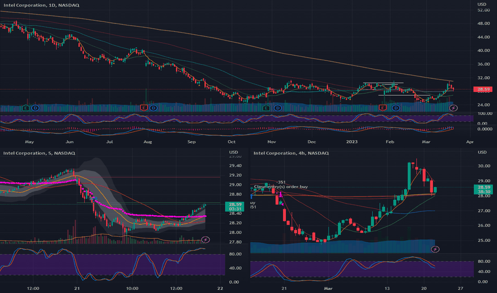
Task: Open the dividend marker right of November
Action: [x=278, y=108]
